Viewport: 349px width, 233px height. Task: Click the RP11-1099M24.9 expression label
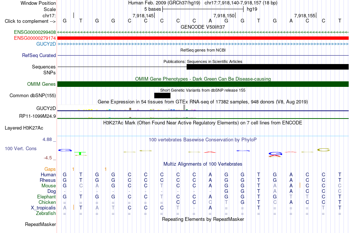[37, 116]
